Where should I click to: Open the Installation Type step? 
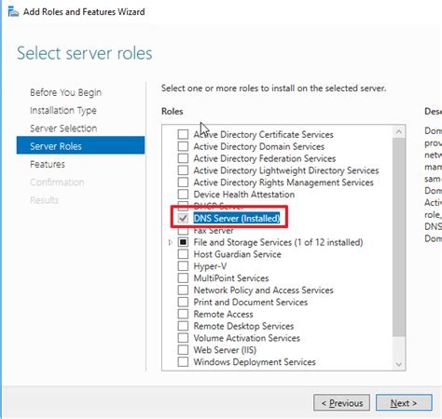(x=63, y=111)
